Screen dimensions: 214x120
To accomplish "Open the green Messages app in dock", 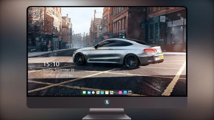I will (84, 92).
